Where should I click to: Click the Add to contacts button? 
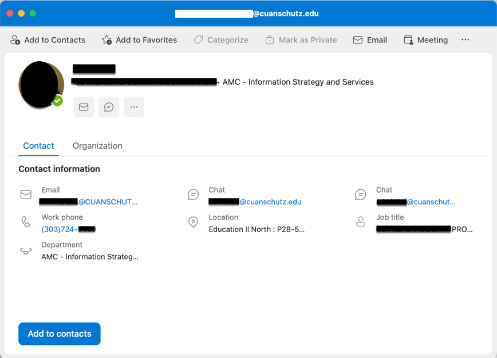59,333
